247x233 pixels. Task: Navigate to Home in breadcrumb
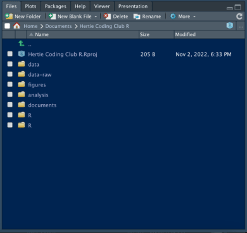coord(30,26)
